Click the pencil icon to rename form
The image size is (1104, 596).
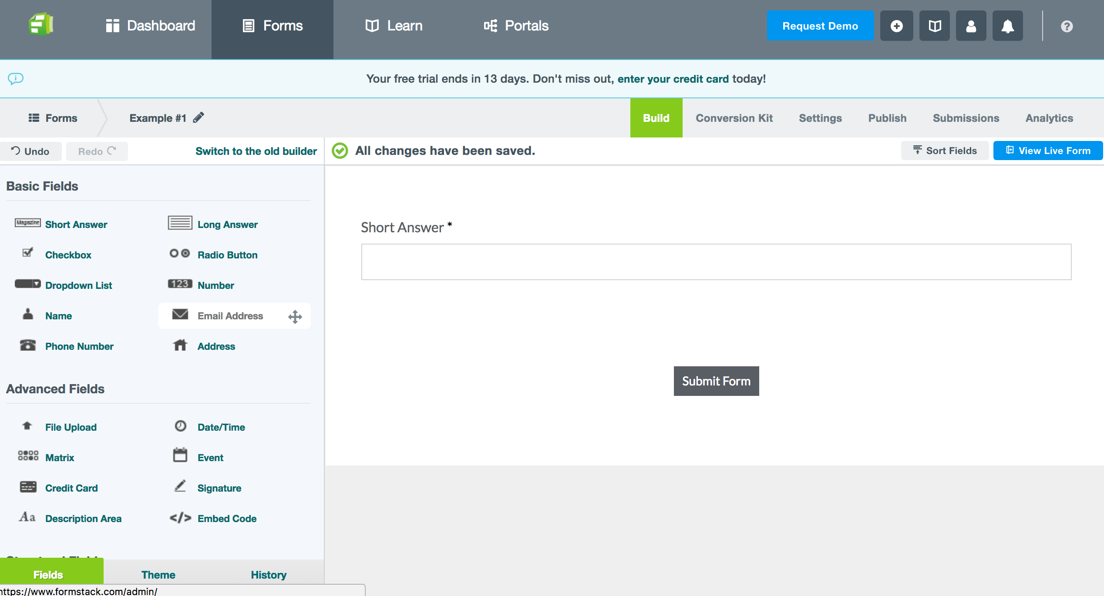tap(199, 118)
